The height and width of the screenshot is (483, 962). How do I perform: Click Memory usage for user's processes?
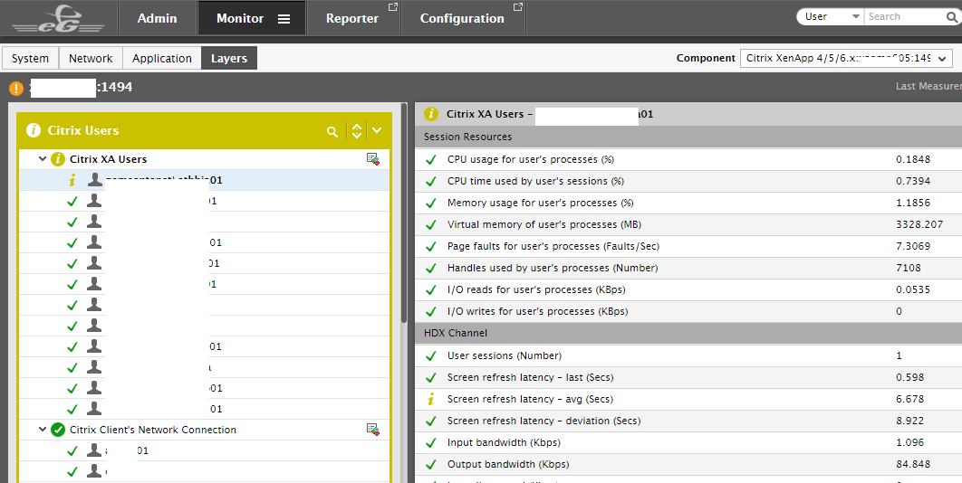point(541,203)
